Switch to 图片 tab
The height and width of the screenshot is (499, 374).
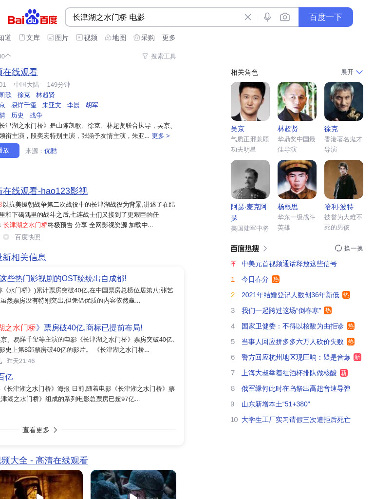[x=58, y=38]
